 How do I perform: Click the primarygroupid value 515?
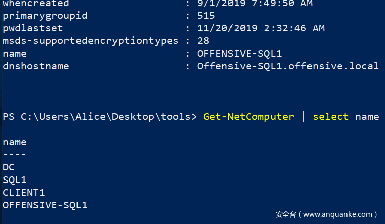(x=206, y=16)
